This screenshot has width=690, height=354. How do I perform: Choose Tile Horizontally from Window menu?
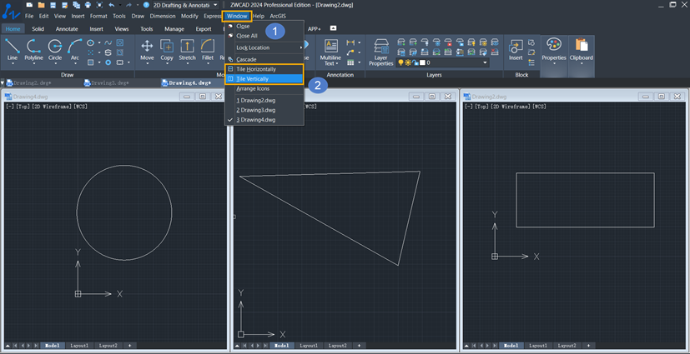(x=264, y=69)
